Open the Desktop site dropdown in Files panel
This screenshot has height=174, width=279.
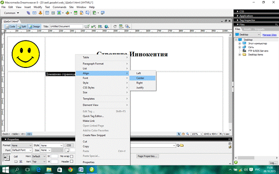pyautogui.click(x=248, y=34)
